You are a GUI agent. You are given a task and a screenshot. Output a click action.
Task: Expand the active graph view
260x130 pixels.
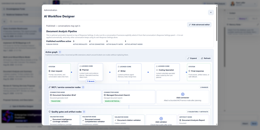point(192,58)
